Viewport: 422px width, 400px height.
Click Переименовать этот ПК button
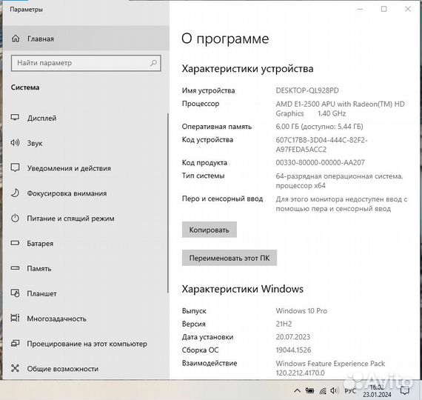click(x=230, y=258)
